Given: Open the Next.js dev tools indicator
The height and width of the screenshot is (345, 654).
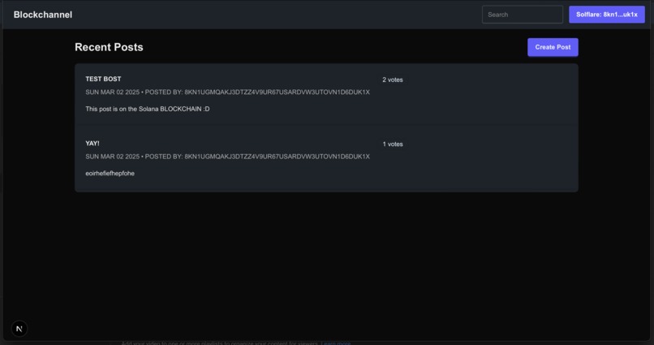Looking at the screenshot, I should point(19,329).
